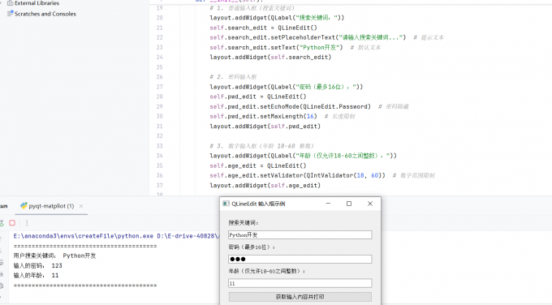The height and width of the screenshot is (305, 552).
Task: Click the dialog title QLineEdit 输入框示例
Action: 258,204
